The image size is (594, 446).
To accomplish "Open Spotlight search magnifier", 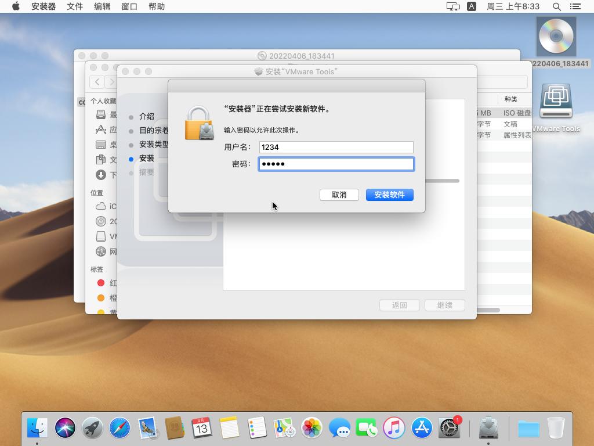I will 556,6.
